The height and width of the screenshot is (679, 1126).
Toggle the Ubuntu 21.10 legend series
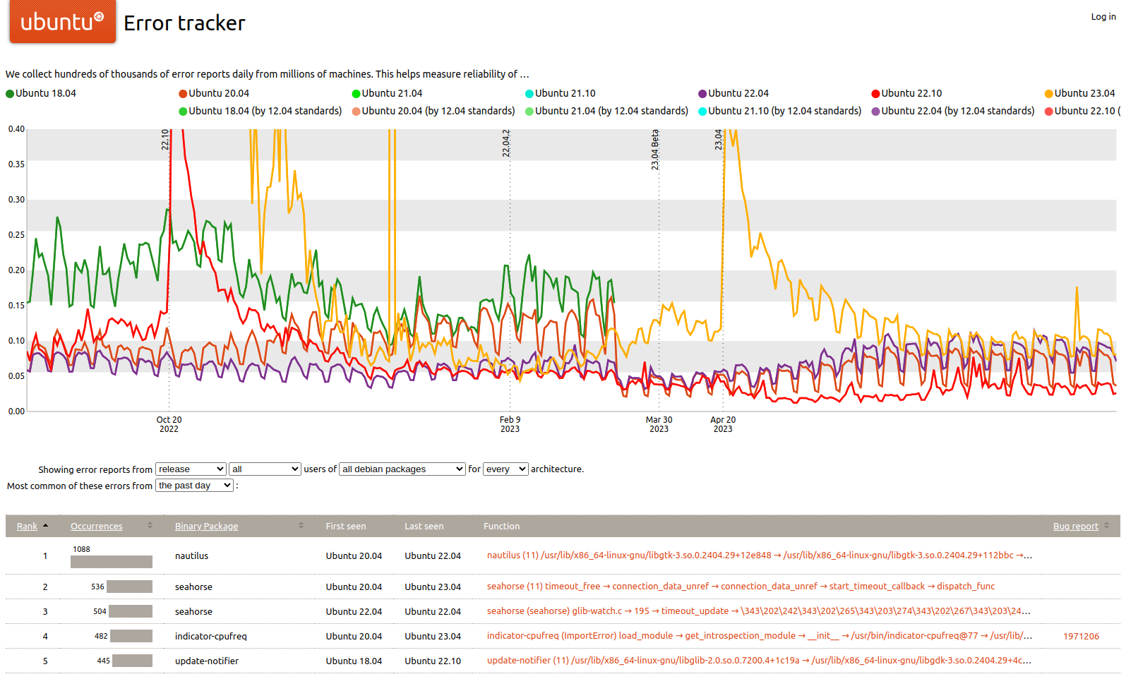pos(561,93)
